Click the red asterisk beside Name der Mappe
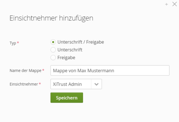 pos(43,71)
